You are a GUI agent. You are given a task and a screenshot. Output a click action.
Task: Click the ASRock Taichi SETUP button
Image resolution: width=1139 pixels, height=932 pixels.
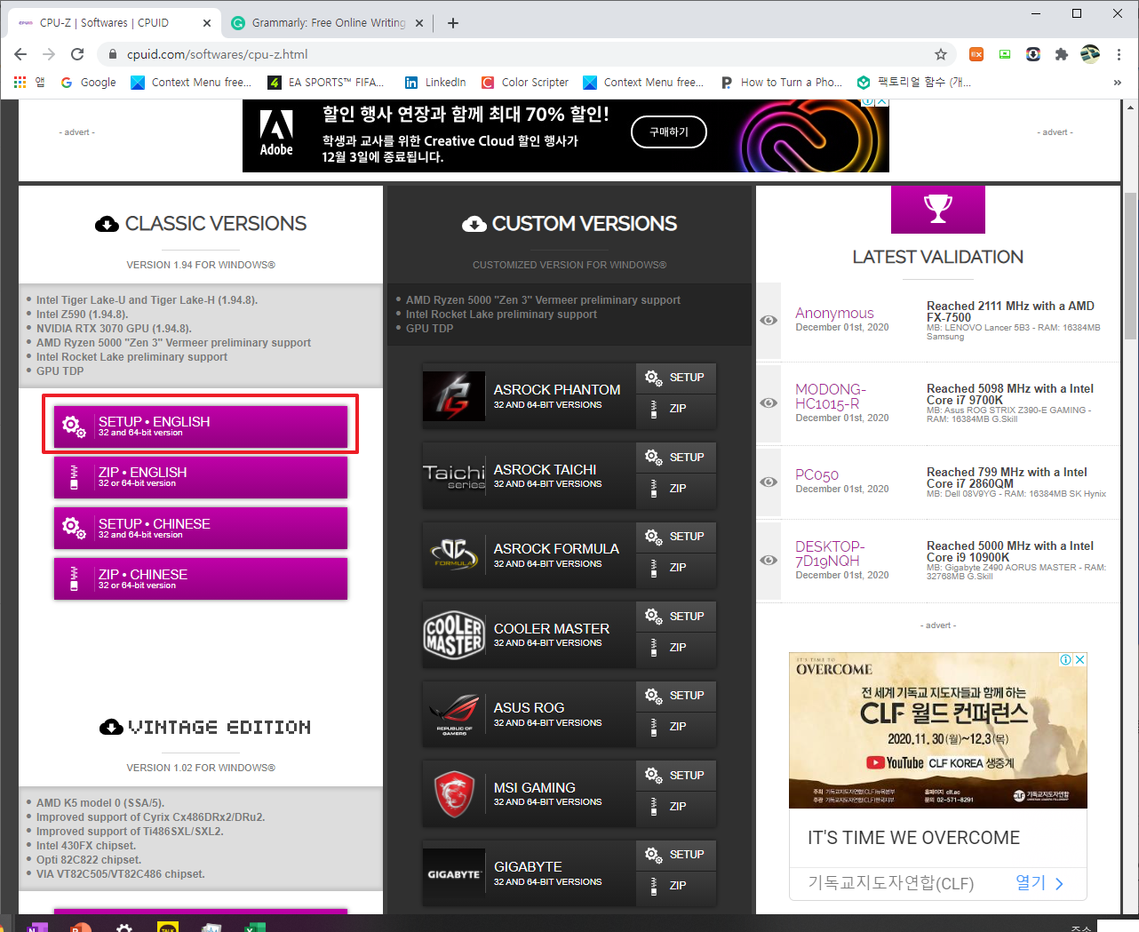pyautogui.click(x=676, y=458)
